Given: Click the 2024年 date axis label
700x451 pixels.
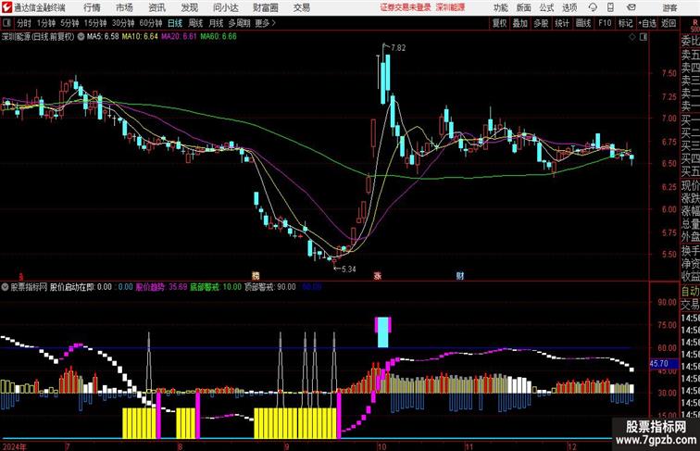Looking at the screenshot, I should coord(14,446).
